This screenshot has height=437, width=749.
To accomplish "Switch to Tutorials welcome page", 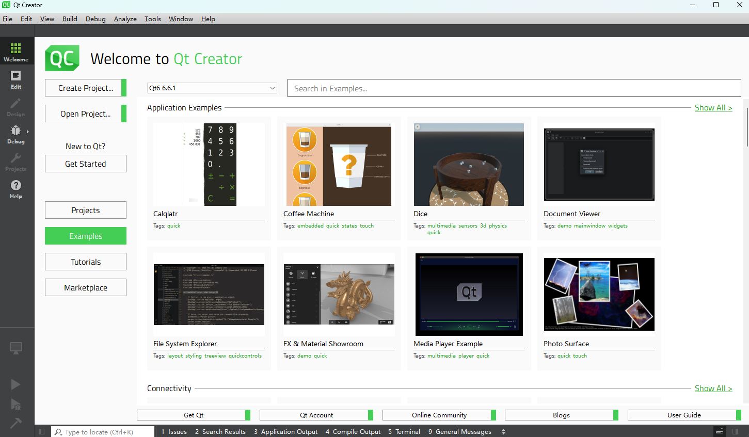I will [x=86, y=262].
